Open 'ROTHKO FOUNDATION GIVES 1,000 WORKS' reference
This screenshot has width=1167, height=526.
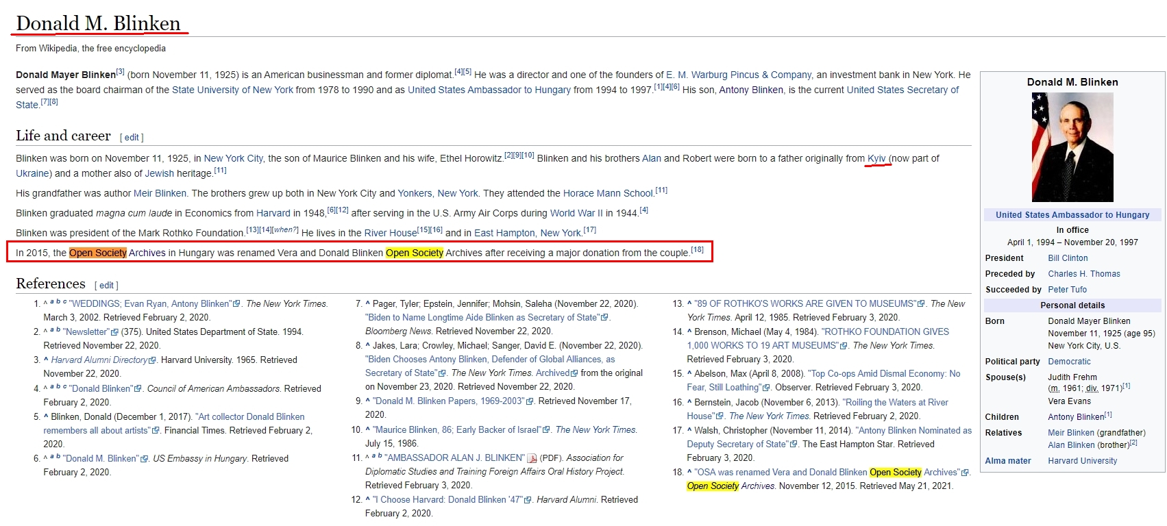tap(818, 338)
